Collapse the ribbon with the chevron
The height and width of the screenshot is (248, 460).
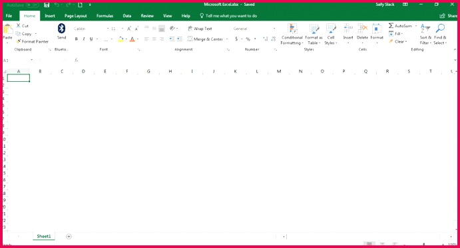pyautogui.click(x=455, y=50)
